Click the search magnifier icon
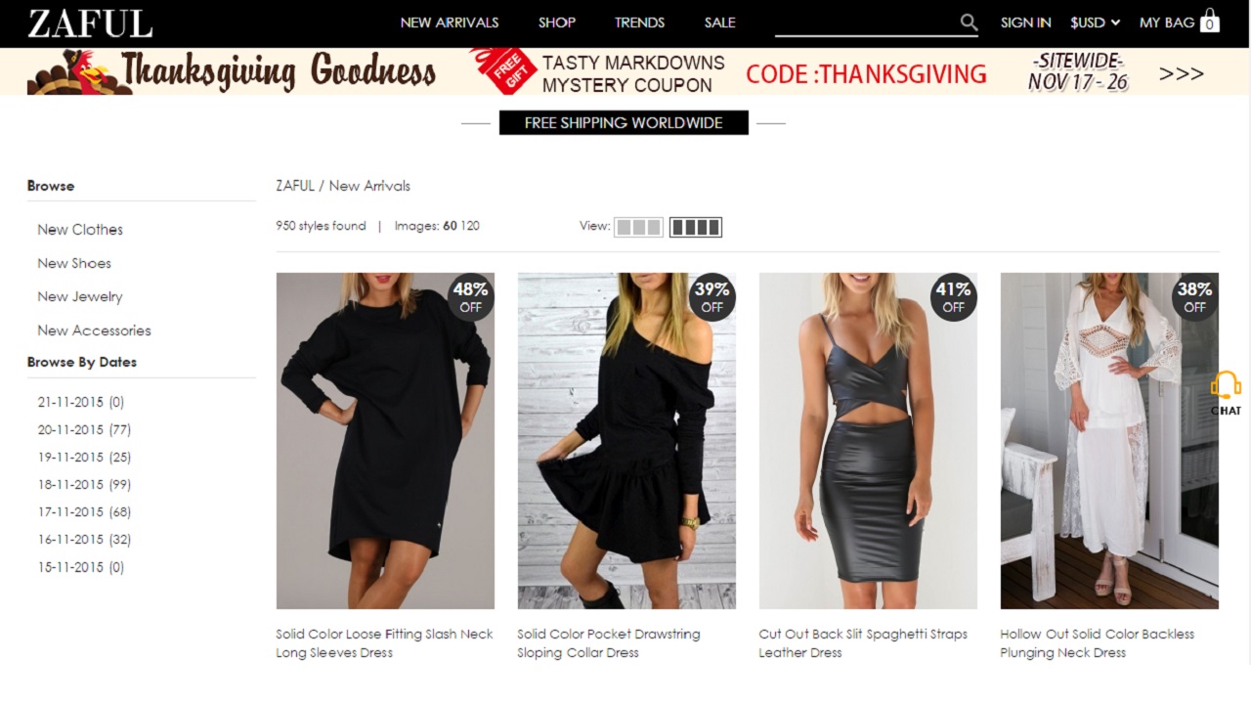Viewport: 1251px width, 704px height. pyautogui.click(x=969, y=22)
